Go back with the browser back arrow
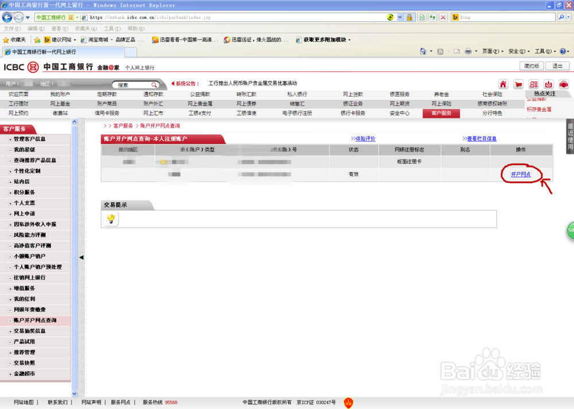 [7, 17]
